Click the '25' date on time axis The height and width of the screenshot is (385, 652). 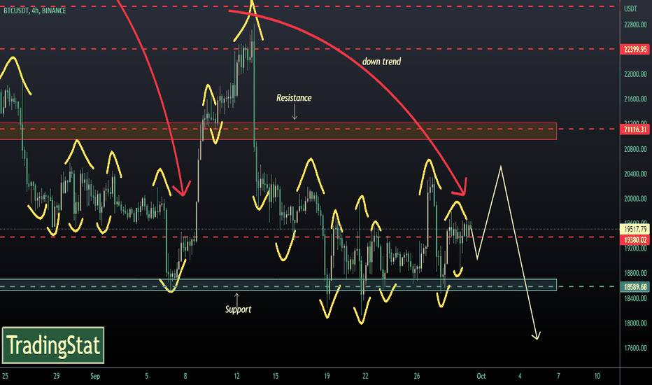pyautogui.click(x=5, y=377)
